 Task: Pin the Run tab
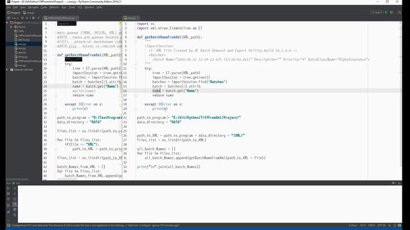pos(8,212)
